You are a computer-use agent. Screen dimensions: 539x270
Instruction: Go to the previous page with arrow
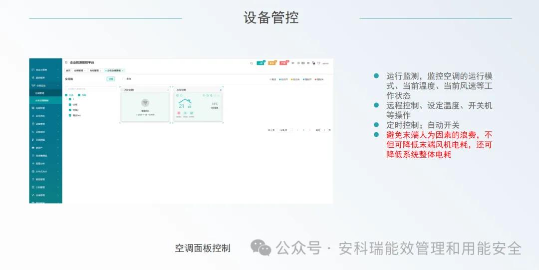point(297,130)
